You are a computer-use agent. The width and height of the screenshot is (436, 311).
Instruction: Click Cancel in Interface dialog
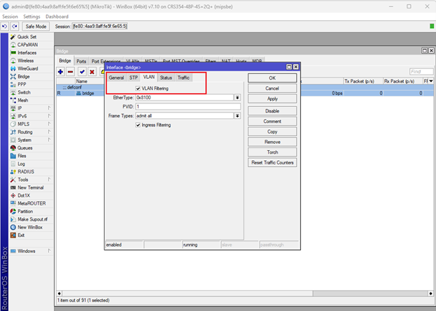(272, 89)
